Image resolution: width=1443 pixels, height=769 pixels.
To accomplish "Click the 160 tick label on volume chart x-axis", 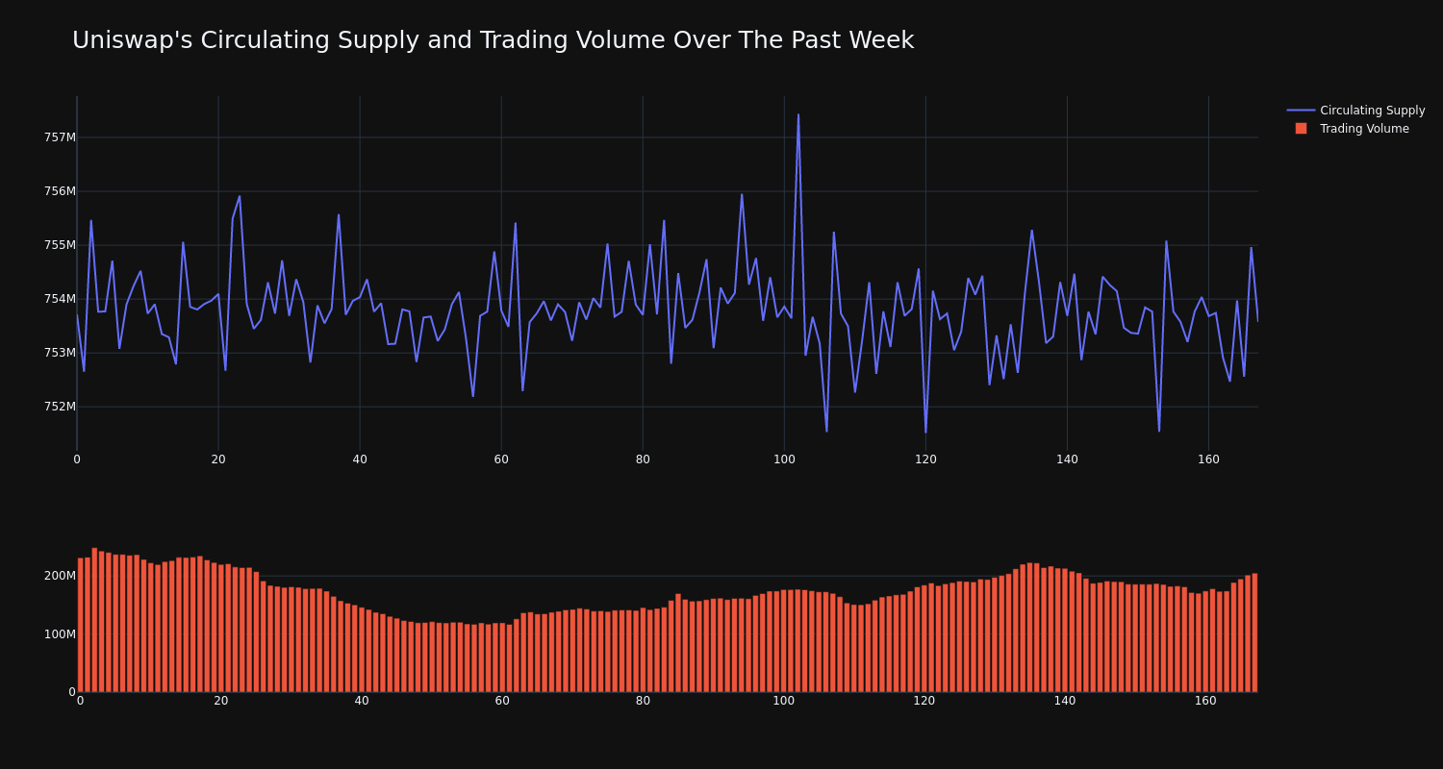I will click(1205, 701).
